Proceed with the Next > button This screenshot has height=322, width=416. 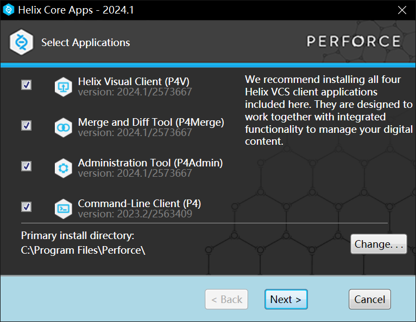(x=286, y=299)
